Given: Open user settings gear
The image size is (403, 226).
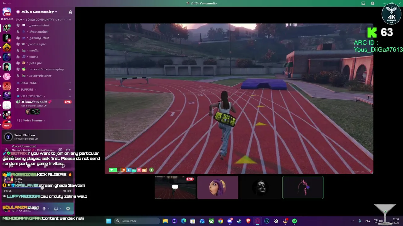Looking at the screenshot, I should 68,209.
